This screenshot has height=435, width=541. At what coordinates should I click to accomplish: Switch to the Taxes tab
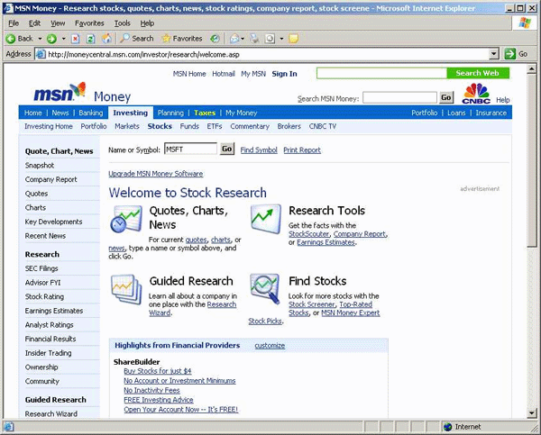pyautogui.click(x=205, y=113)
